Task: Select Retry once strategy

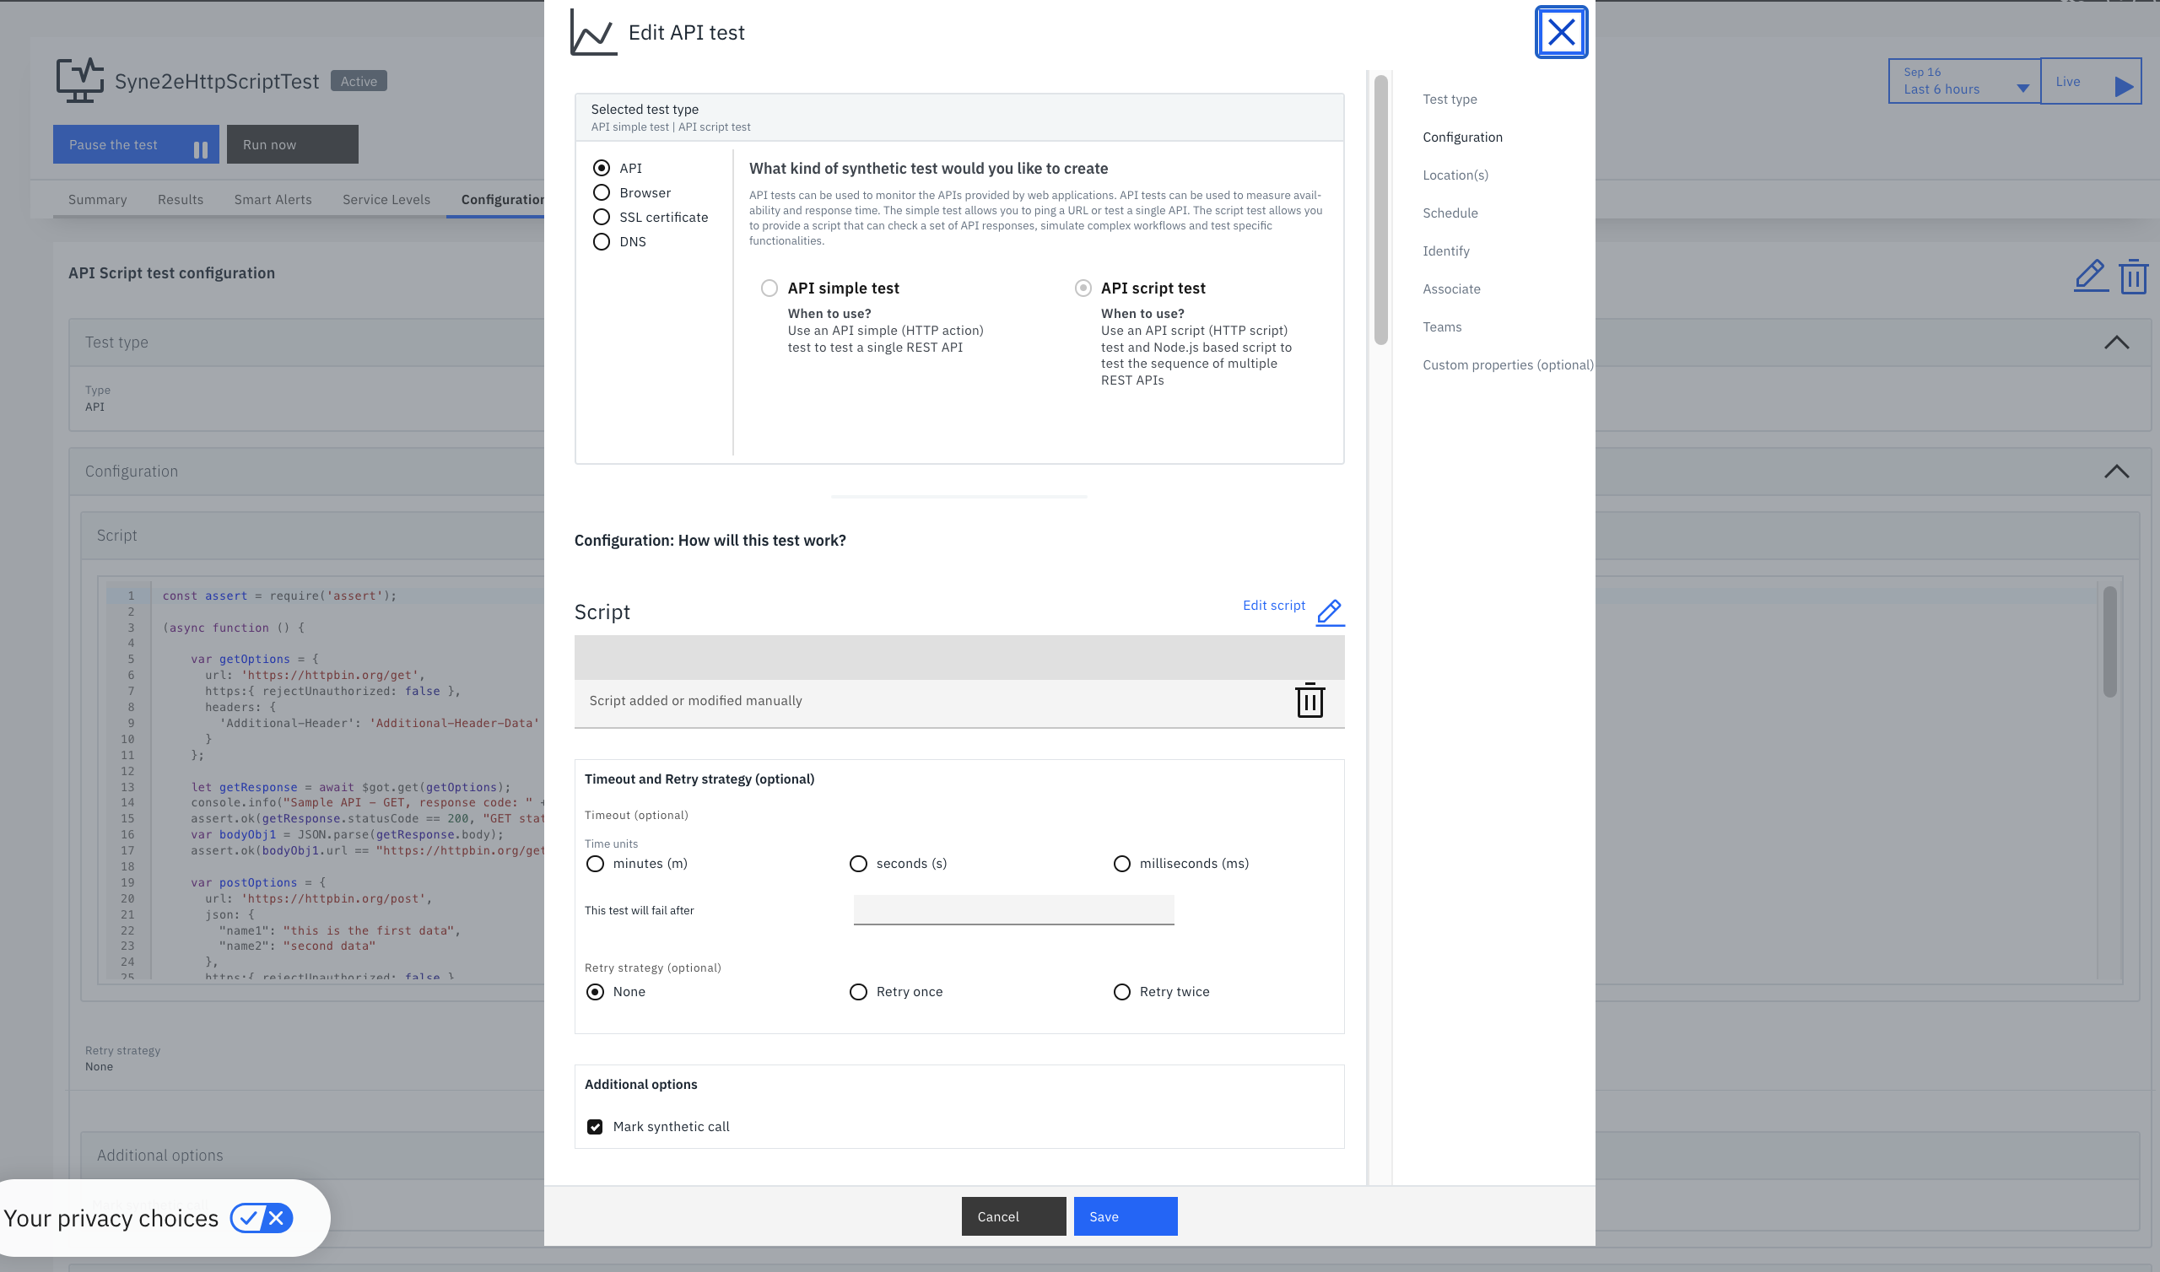Action: pos(858,992)
